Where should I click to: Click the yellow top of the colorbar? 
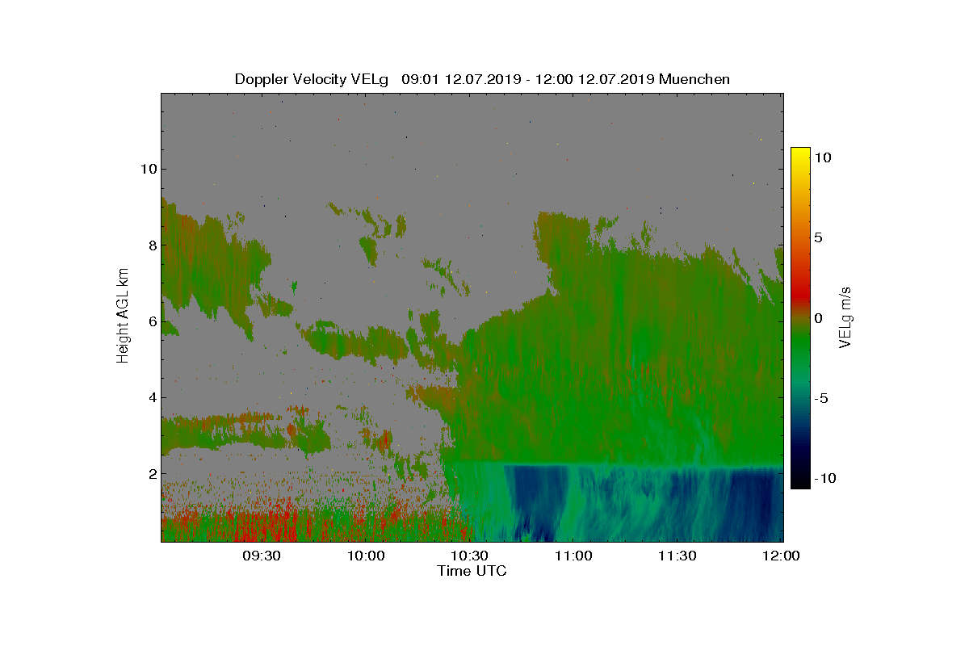[x=800, y=153]
